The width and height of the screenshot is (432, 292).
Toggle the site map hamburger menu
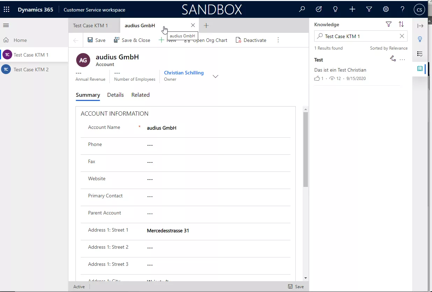point(6,25)
